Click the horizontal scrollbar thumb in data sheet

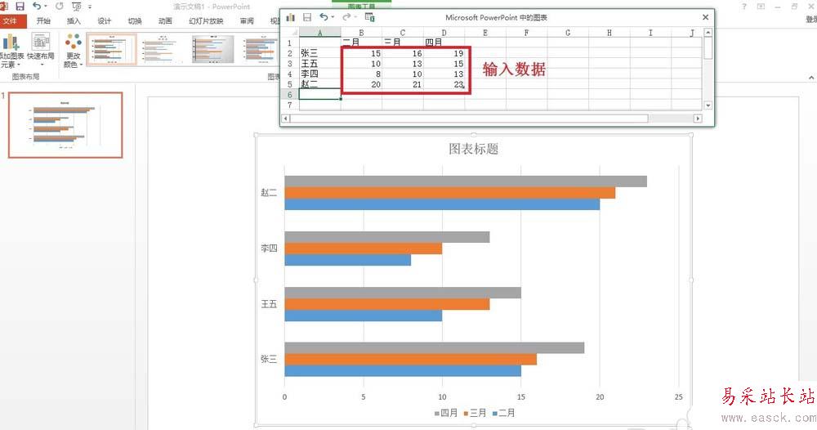point(469,119)
